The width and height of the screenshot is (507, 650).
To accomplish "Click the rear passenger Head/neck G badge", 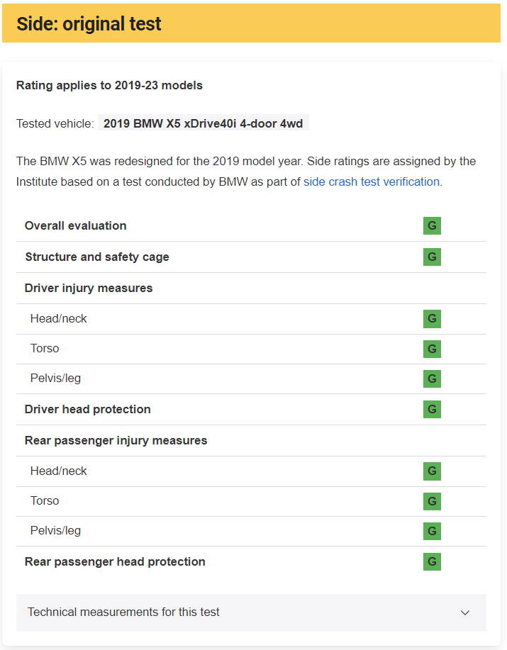I will [x=432, y=471].
